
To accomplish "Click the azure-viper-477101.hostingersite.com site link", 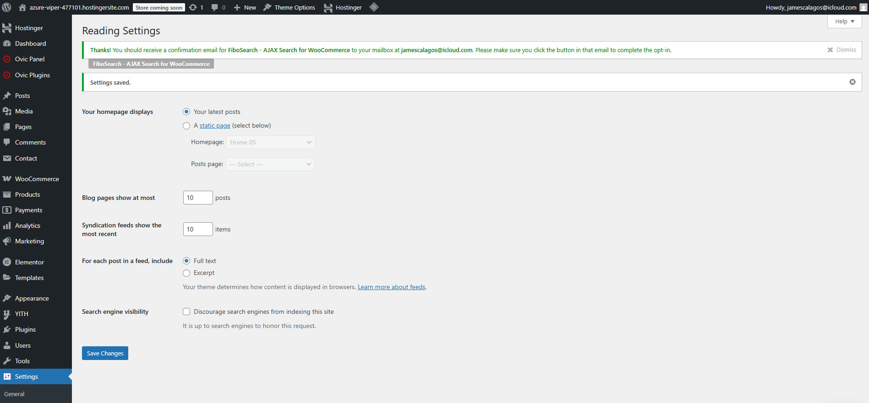I will (79, 7).
